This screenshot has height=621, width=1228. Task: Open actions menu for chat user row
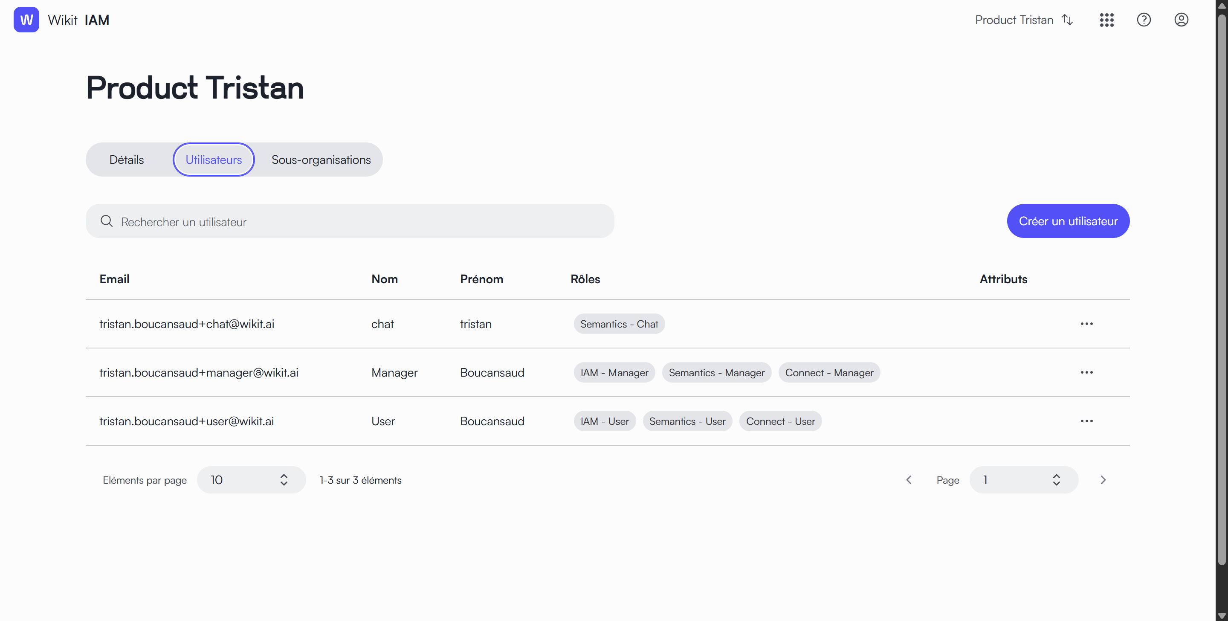[1086, 324]
